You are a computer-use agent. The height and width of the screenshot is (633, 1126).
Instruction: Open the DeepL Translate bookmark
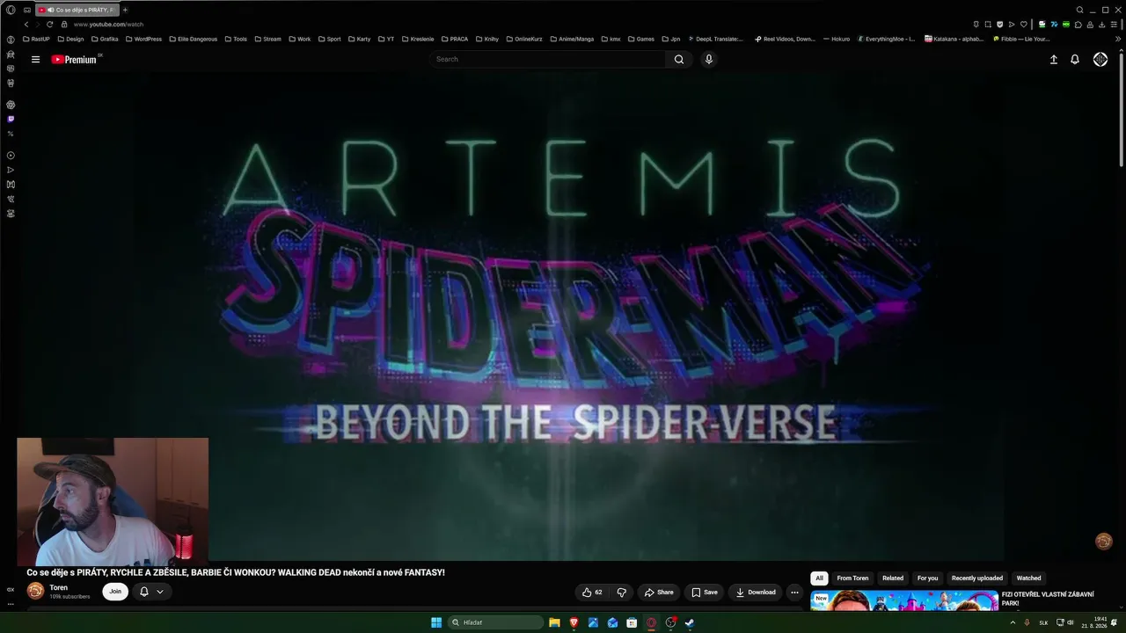716,39
